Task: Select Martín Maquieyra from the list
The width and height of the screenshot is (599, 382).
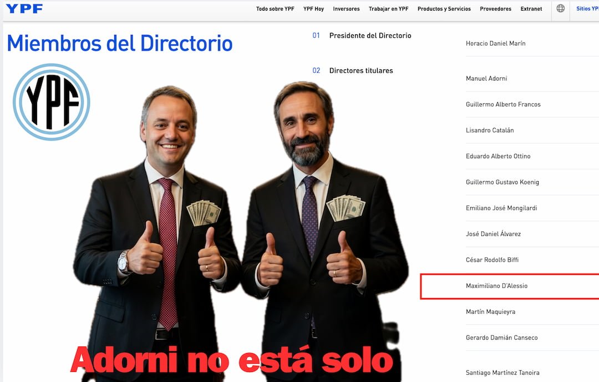Action: click(x=490, y=311)
